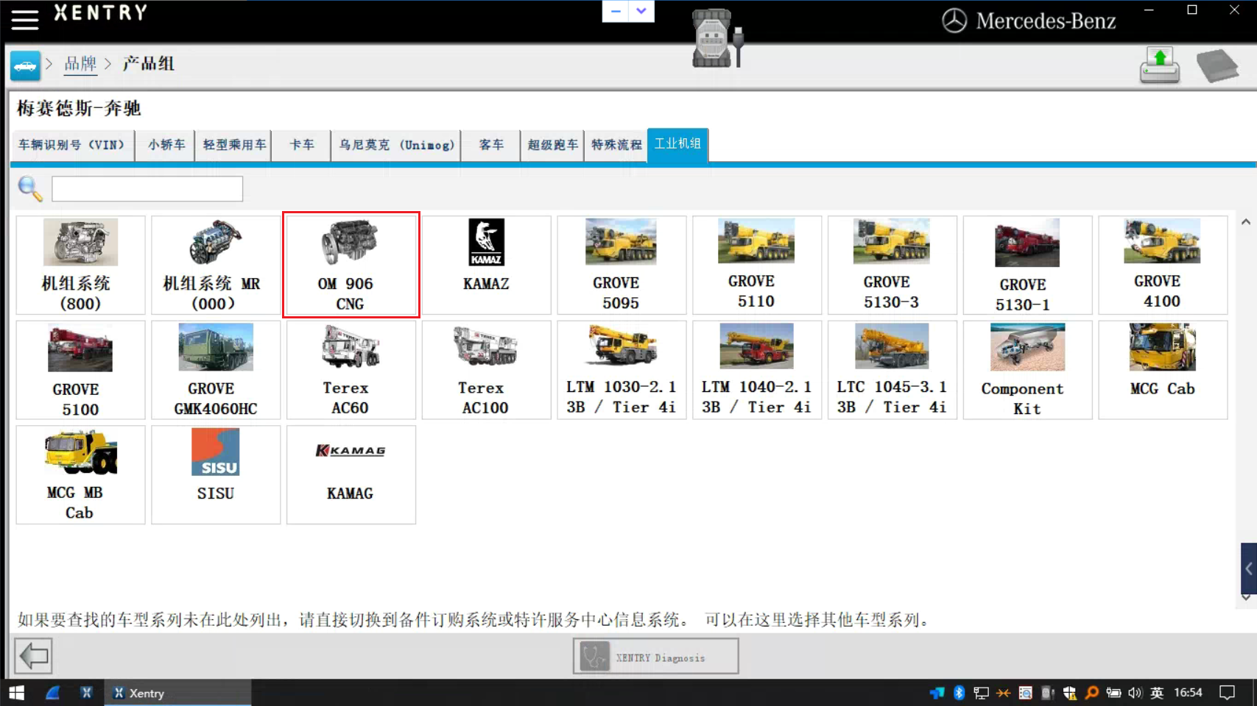The height and width of the screenshot is (706, 1257).
Task: Select GROVE 5130-1 crane tile
Action: [1028, 265]
